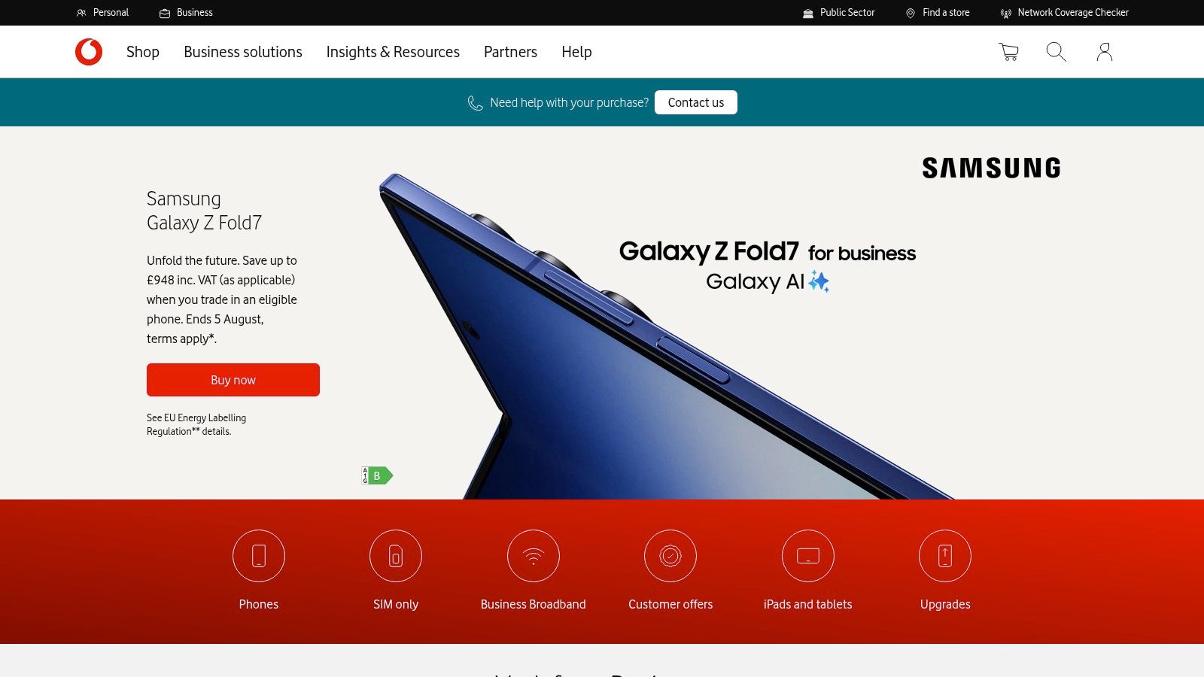Open the Network Coverage Checker link
The width and height of the screenshot is (1204, 677).
1065,13
